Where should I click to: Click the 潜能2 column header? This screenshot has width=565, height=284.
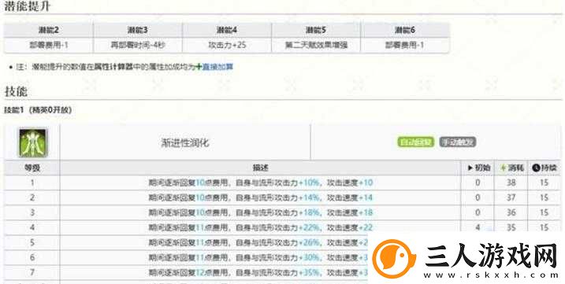click(x=48, y=30)
